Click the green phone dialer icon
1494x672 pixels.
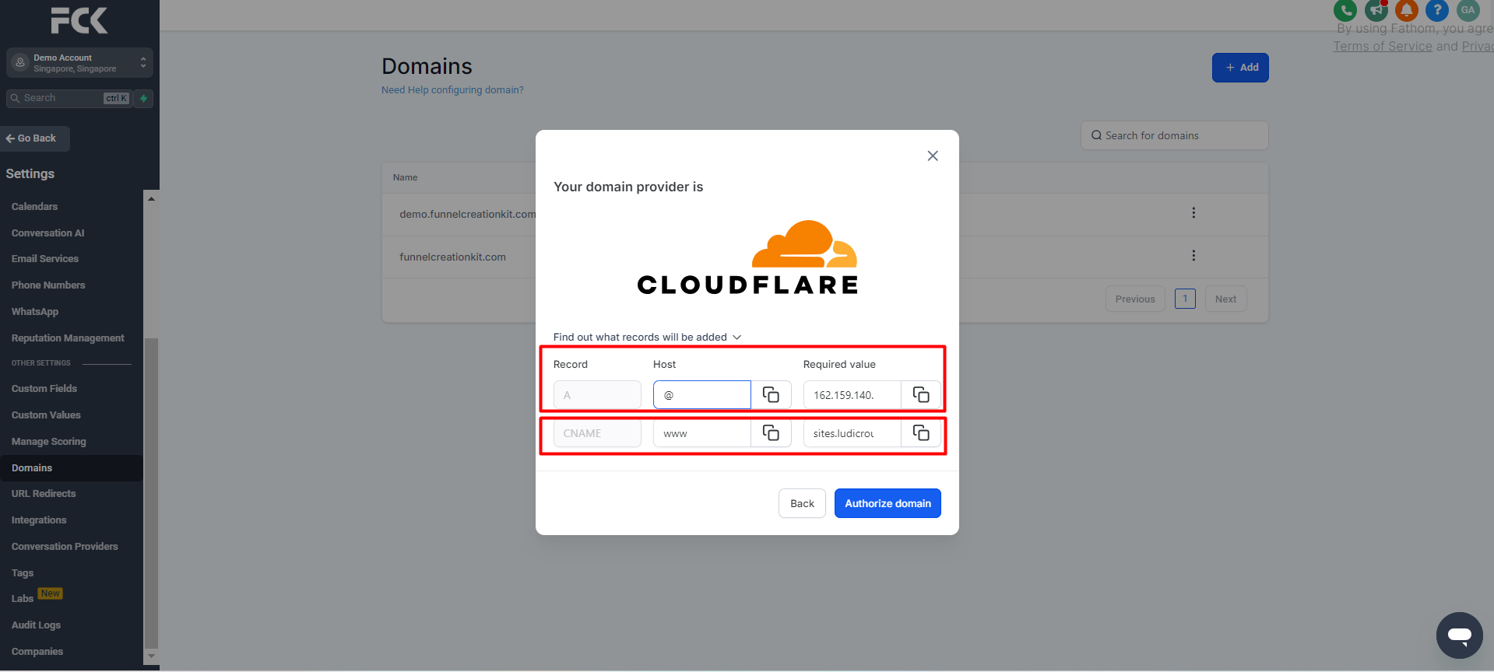[1345, 10]
